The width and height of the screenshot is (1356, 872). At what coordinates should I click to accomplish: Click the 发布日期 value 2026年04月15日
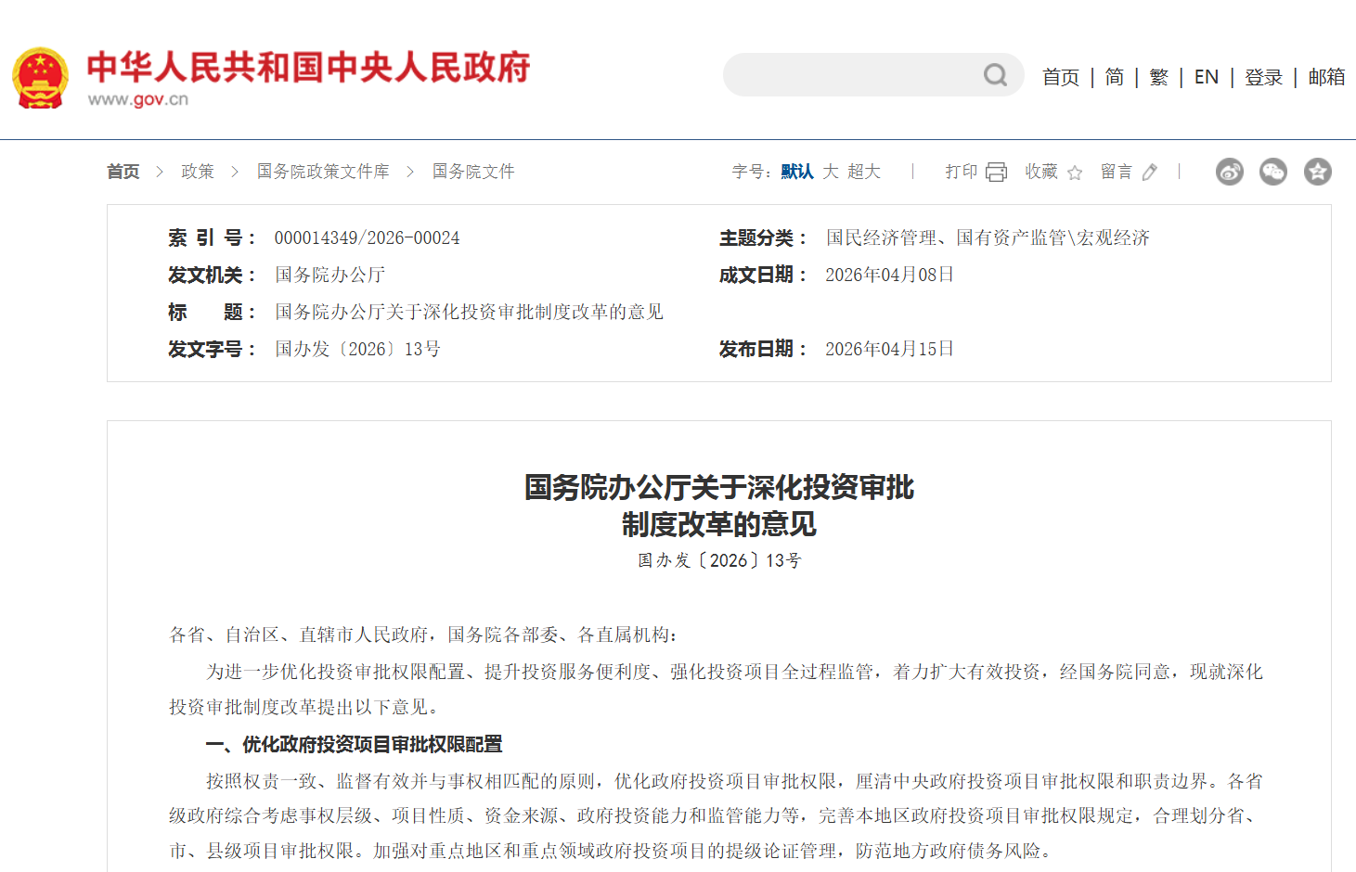pos(889,350)
